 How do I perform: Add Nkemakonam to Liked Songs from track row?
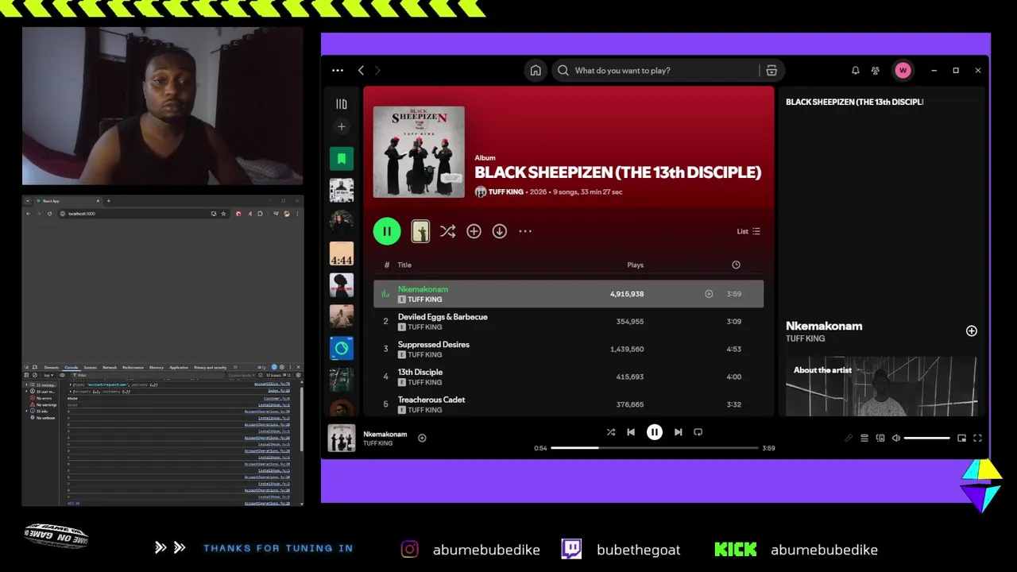tap(709, 294)
